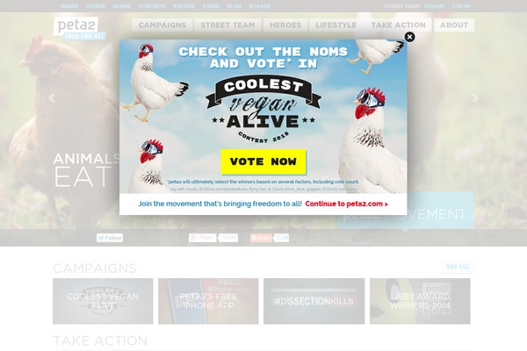Click SEE ALL next to Campaigns

[458, 267]
